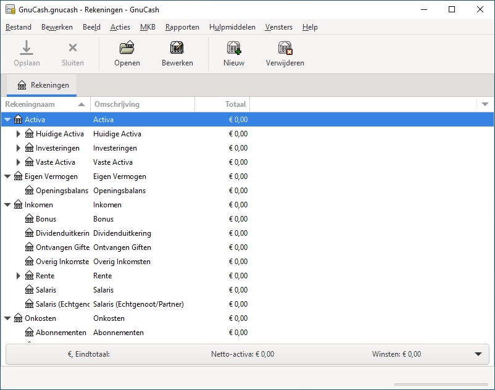This screenshot has height=390, width=495.
Task: Create new account with Nieuw icon
Action: tap(233, 48)
